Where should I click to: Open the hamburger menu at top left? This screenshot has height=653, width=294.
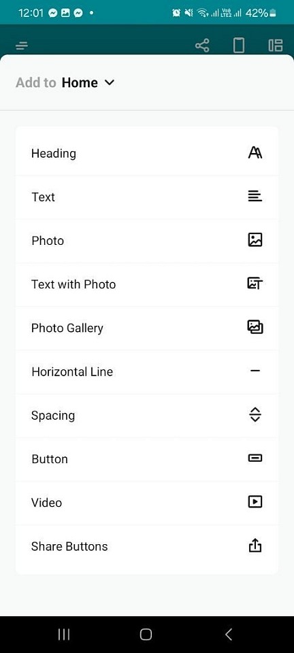(x=22, y=46)
